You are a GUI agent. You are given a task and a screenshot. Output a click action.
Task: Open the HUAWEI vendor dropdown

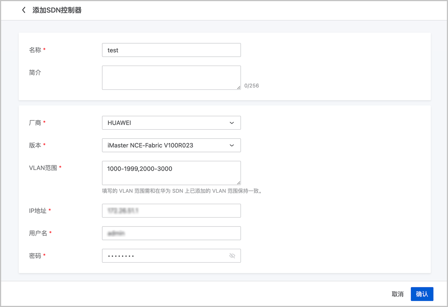coord(171,123)
